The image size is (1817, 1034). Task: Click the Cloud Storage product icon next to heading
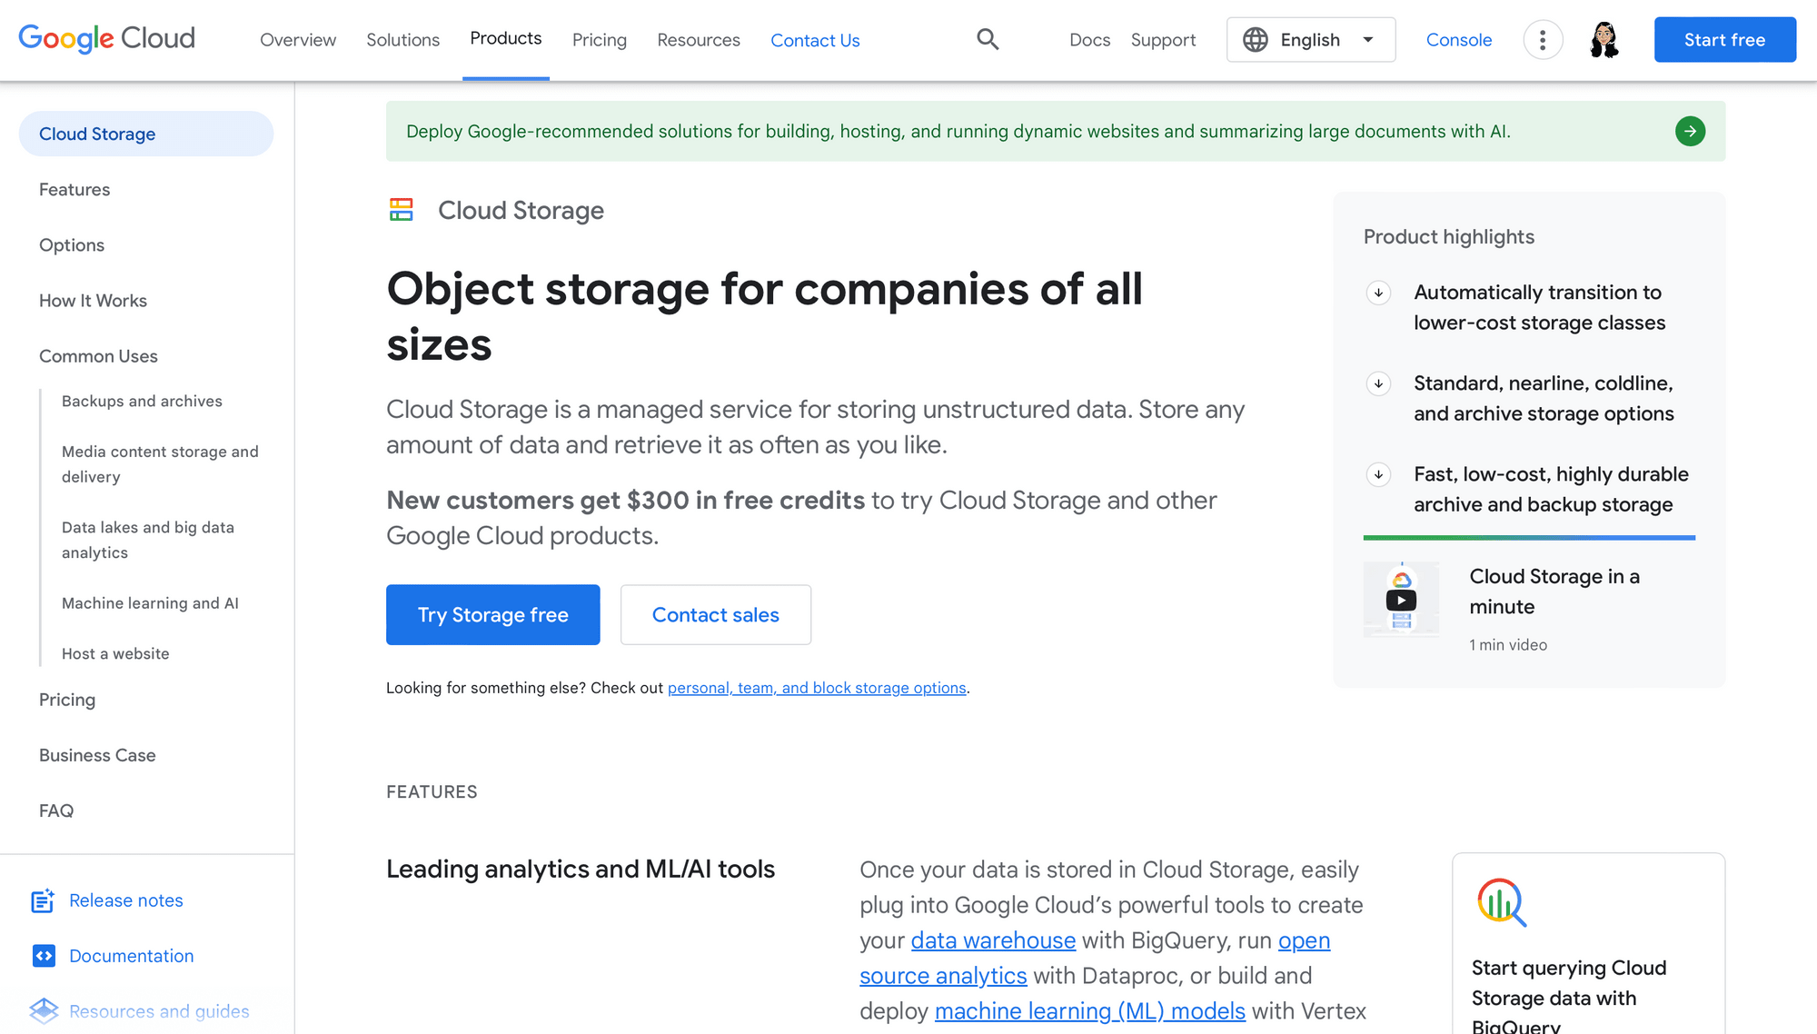(402, 210)
